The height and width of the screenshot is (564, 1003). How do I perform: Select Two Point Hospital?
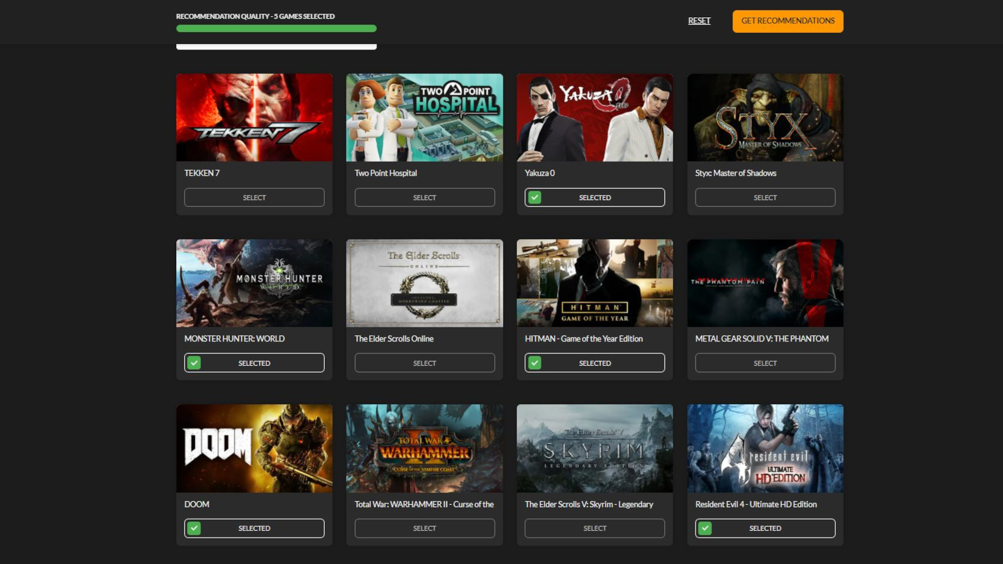click(x=425, y=197)
